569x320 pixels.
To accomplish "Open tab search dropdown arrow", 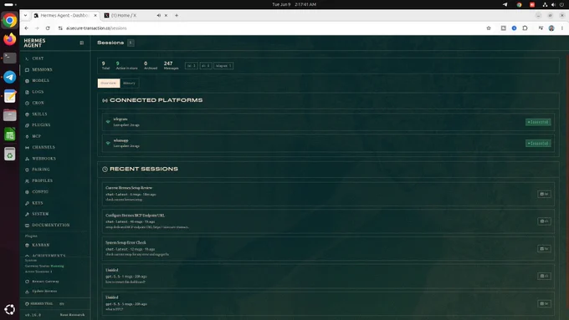I will coord(25,16).
